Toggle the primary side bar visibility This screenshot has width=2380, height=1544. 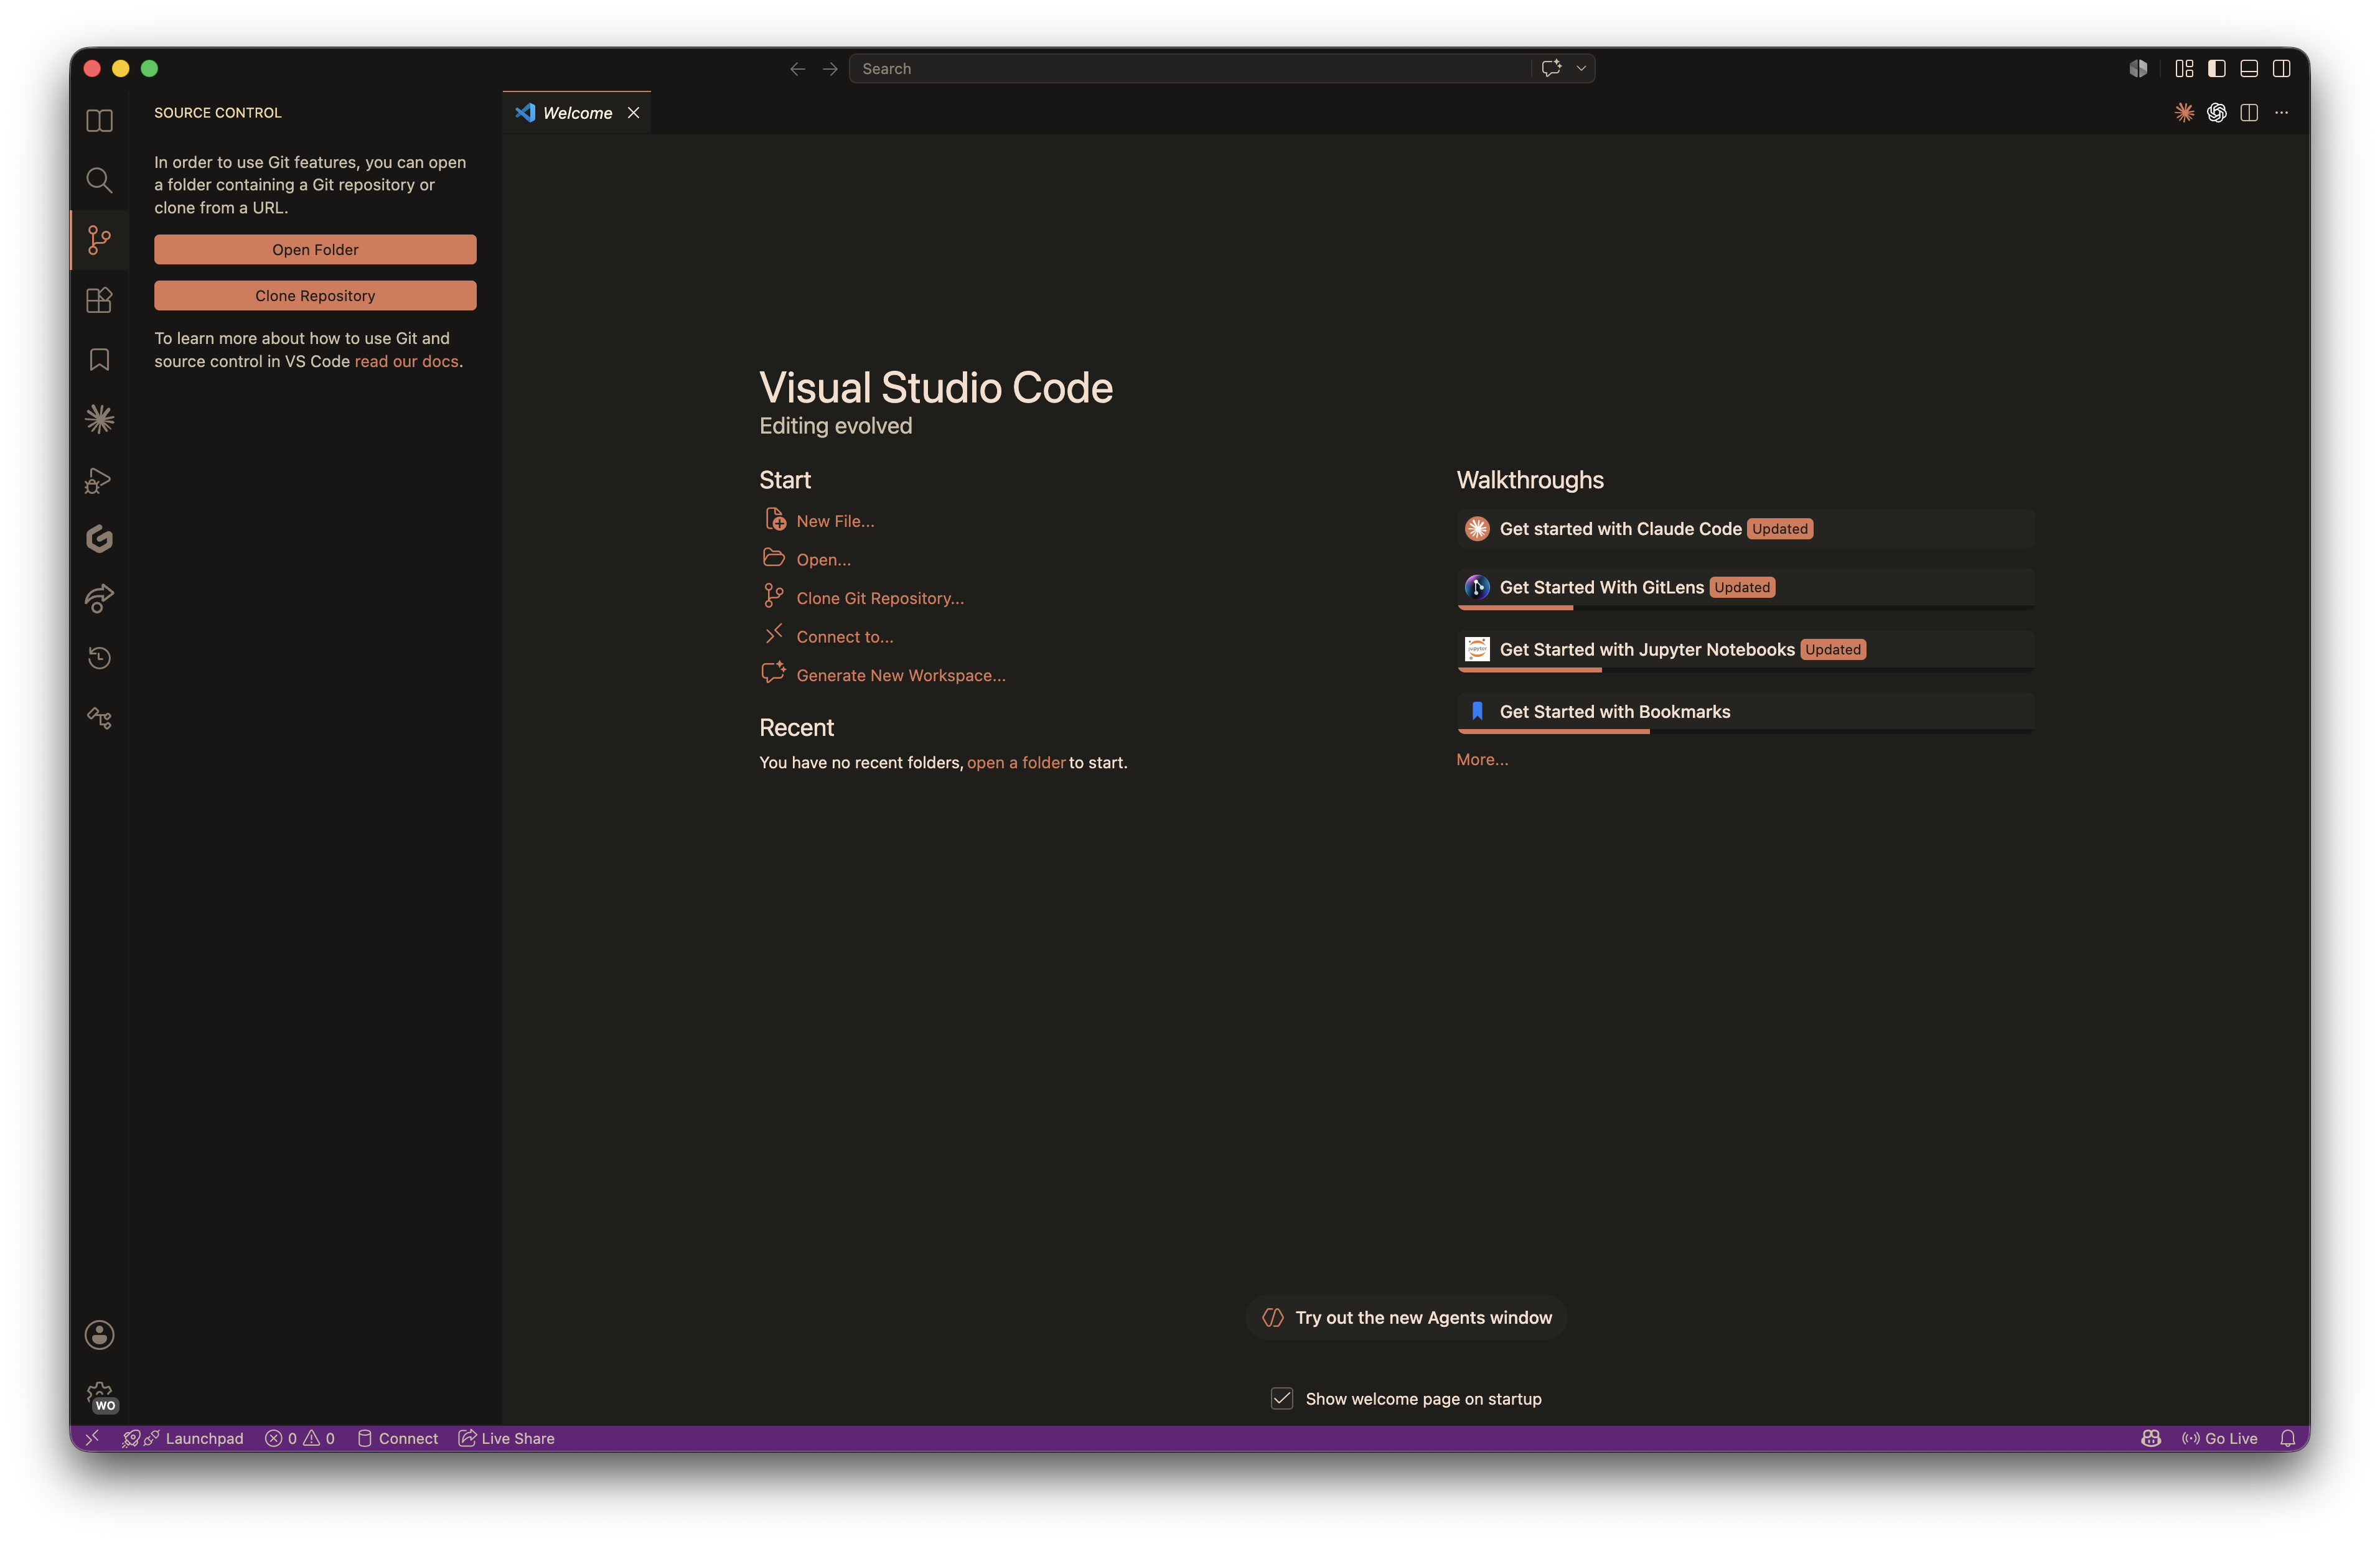[2216, 68]
